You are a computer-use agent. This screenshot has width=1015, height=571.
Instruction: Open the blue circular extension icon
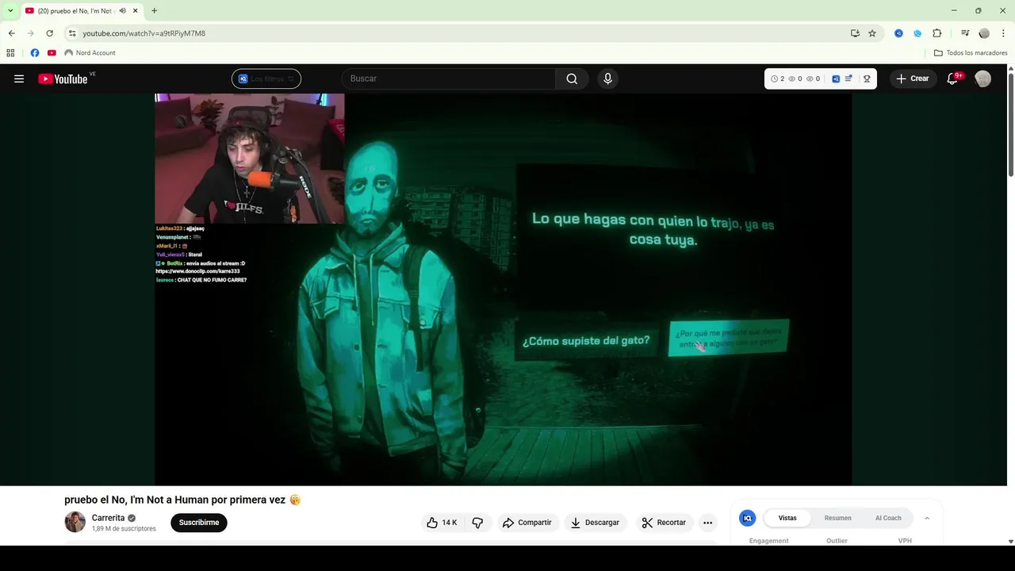pos(917,33)
